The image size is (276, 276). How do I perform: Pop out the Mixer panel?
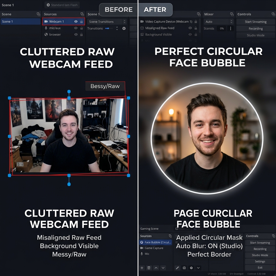pyautogui.click(x=232, y=14)
